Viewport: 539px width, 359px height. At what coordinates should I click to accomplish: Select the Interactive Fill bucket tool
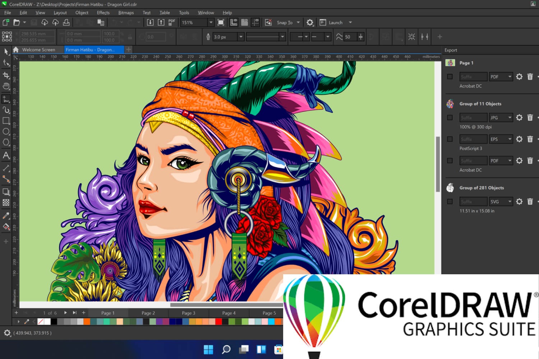click(x=6, y=227)
